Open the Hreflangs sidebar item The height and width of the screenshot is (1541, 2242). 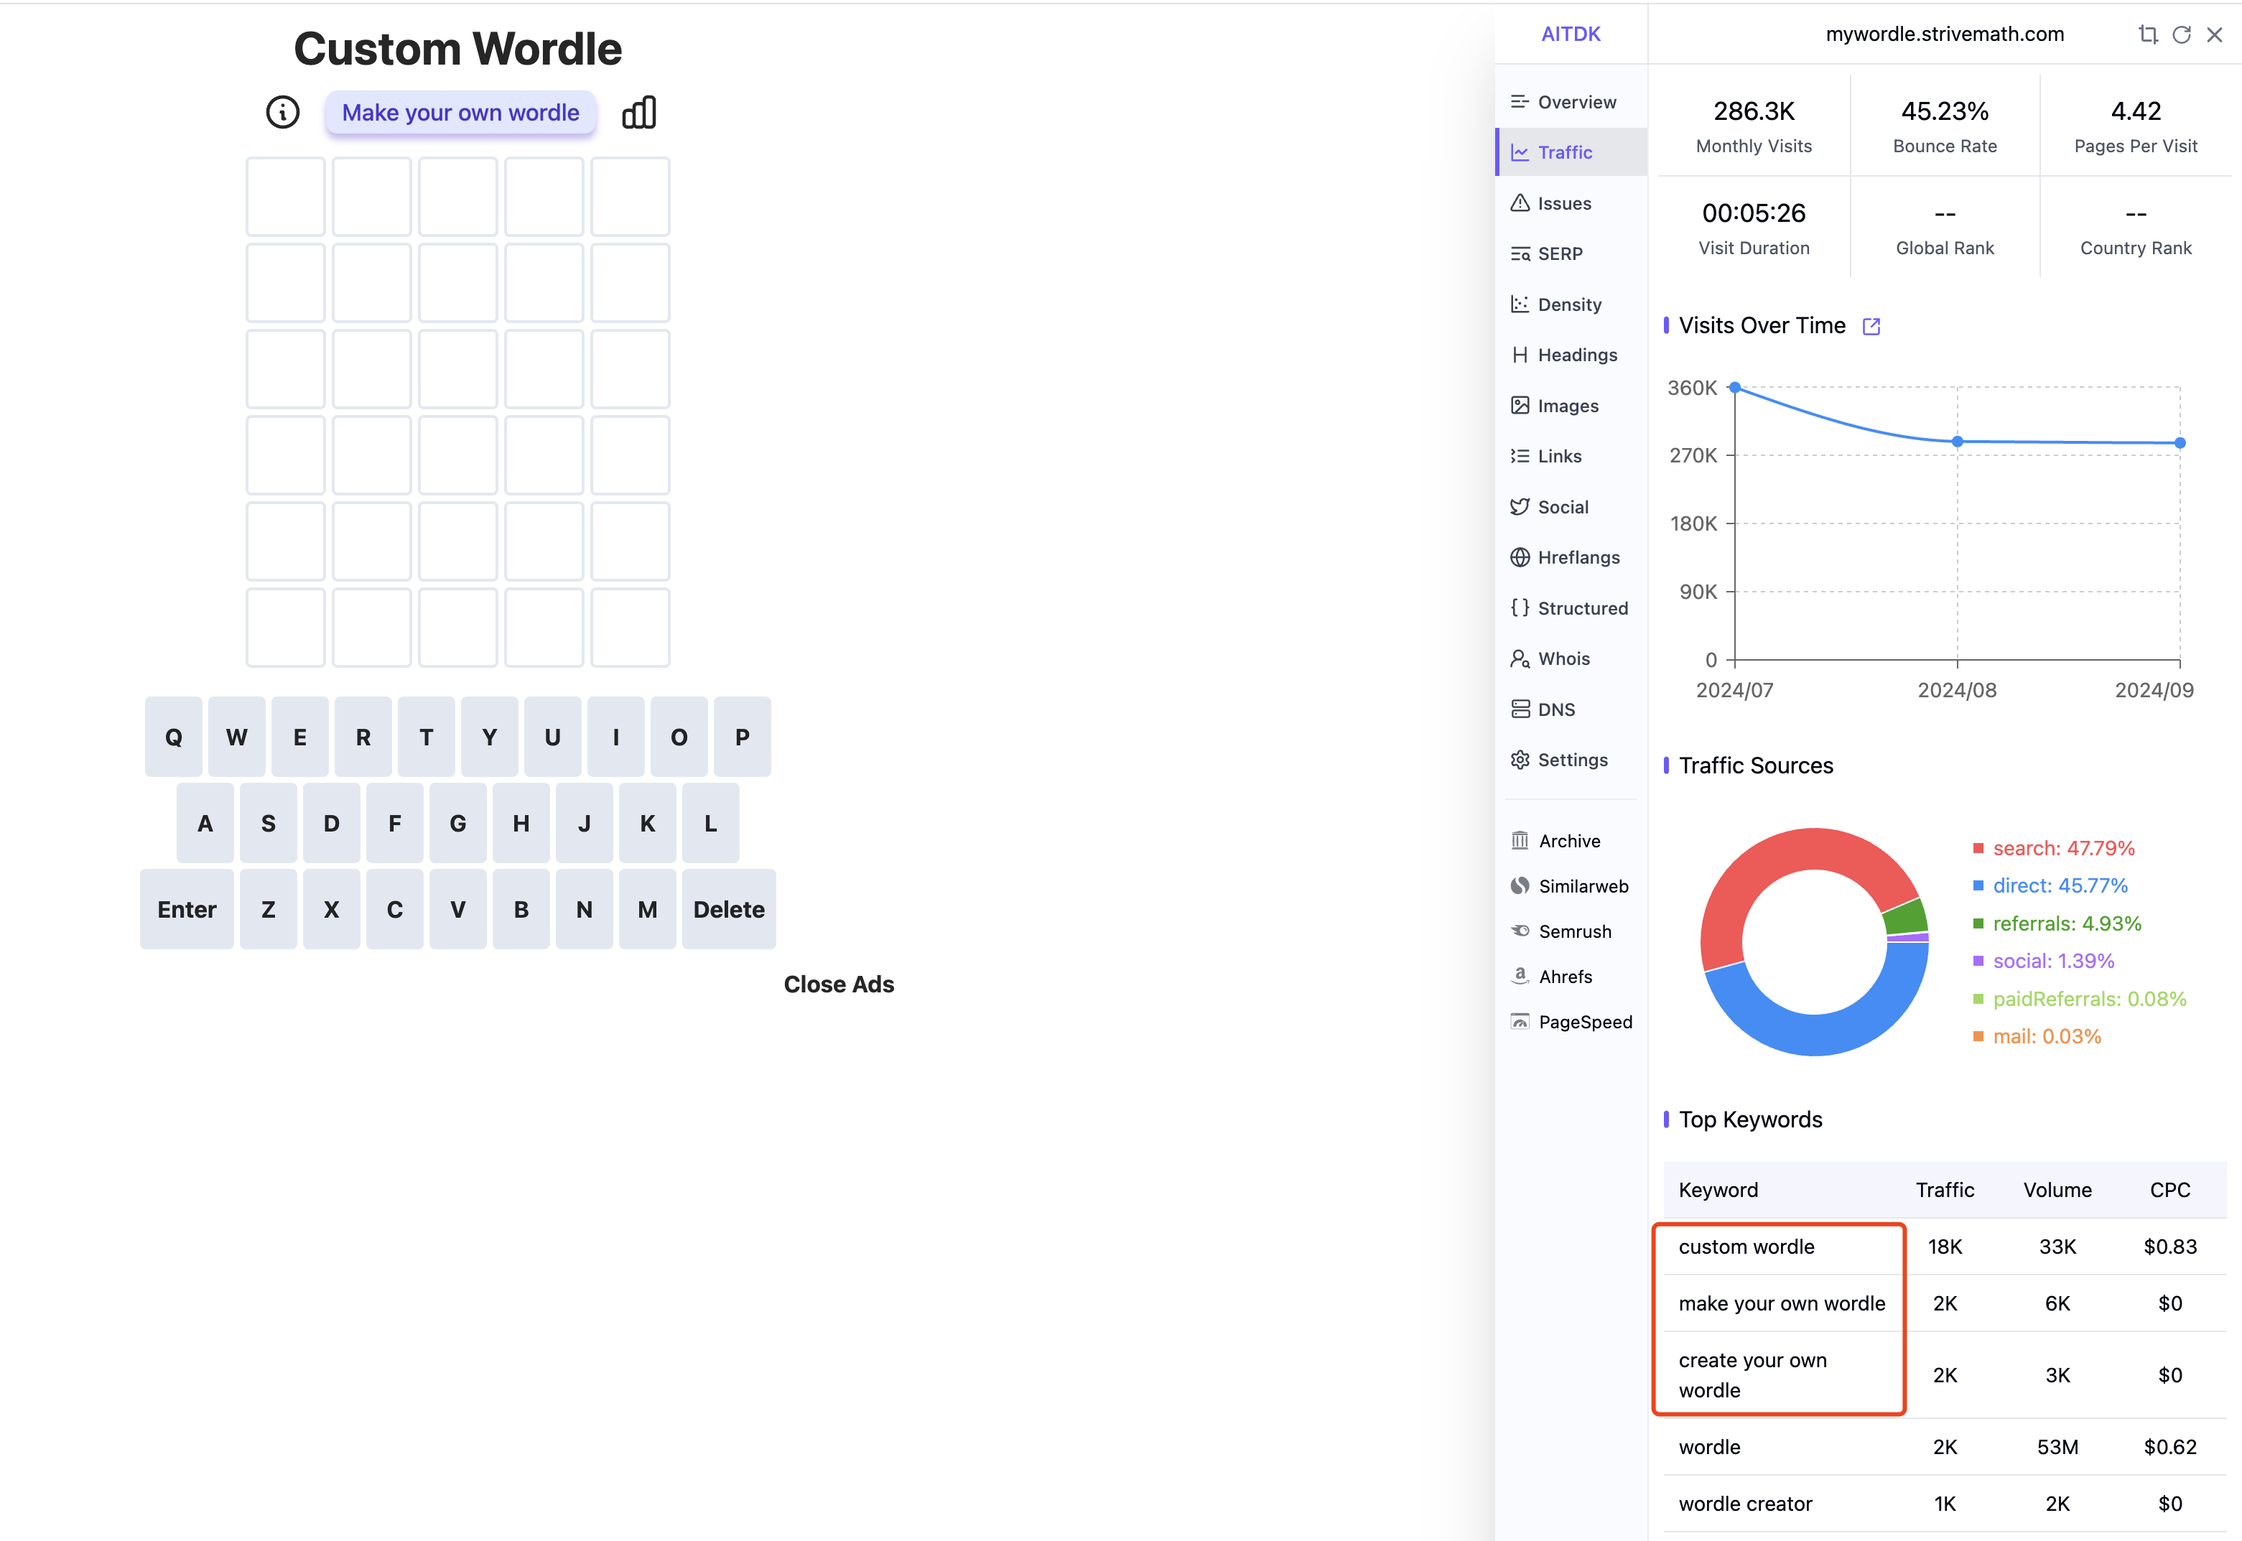(1571, 558)
